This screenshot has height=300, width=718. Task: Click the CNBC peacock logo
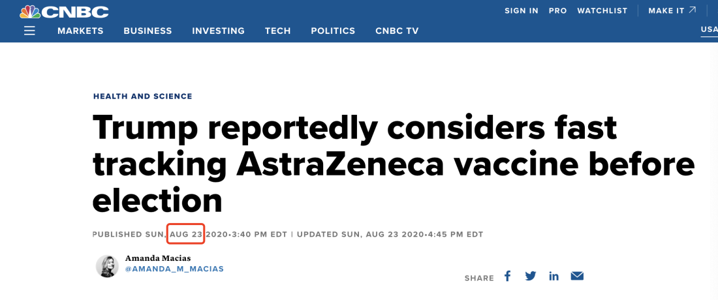[x=64, y=11]
